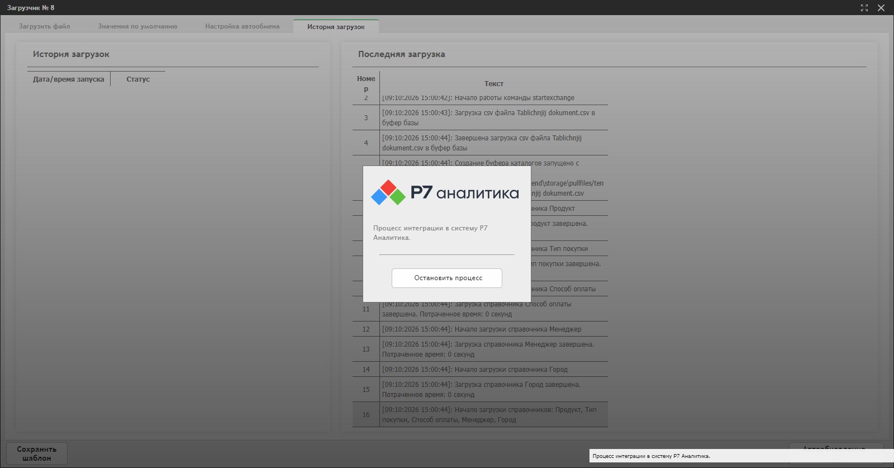Click the Текст column header
894x468 pixels.
pos(494,83)
